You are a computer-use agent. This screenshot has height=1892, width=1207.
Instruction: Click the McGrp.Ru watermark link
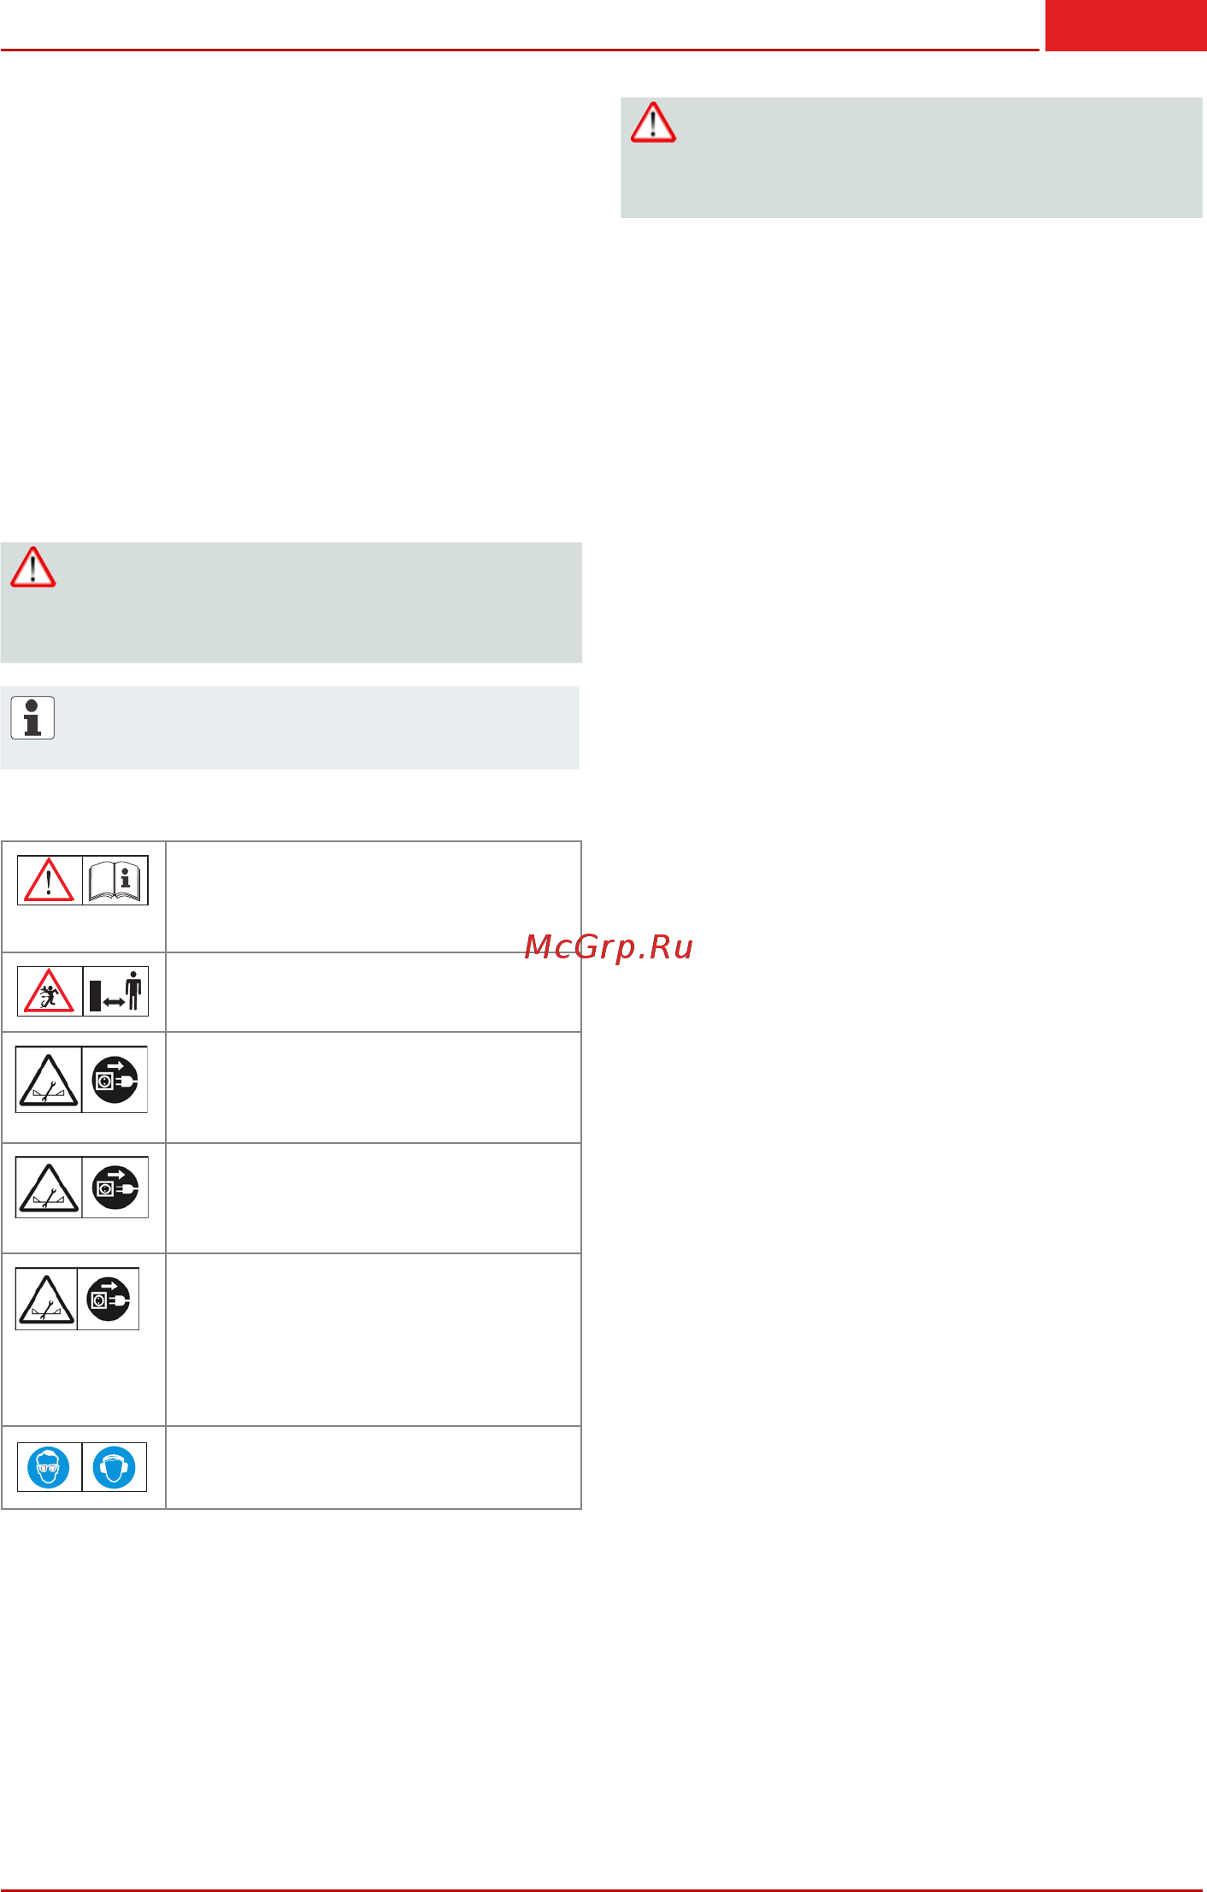(x=608, y=946)
